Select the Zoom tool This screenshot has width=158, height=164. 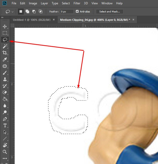[x=5, y=152]
